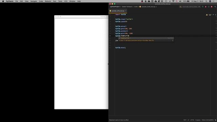Click the Python Turtle Graphics window title bar

81,17
